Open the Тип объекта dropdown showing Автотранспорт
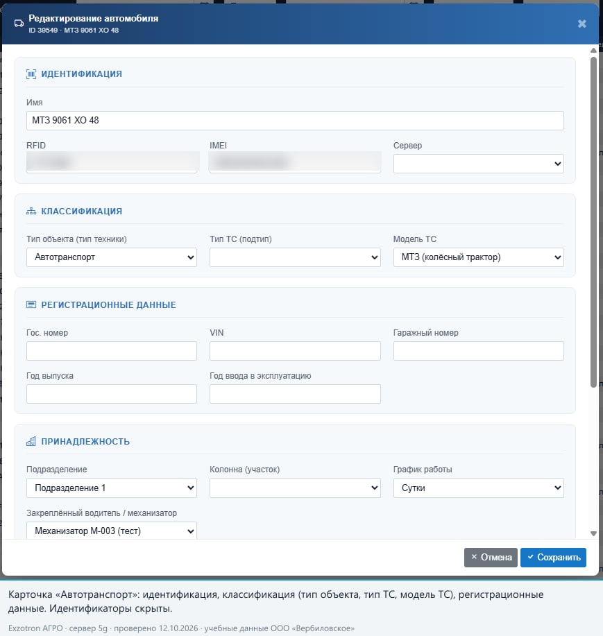Screen dimensions: 603x636 coord(112,257)
